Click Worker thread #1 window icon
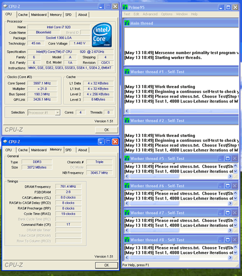 point(127,71)
